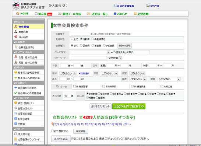Click the 相手仲人からの申込 yellow icon
The image size is (201, 146).
[x=15, y=72]
